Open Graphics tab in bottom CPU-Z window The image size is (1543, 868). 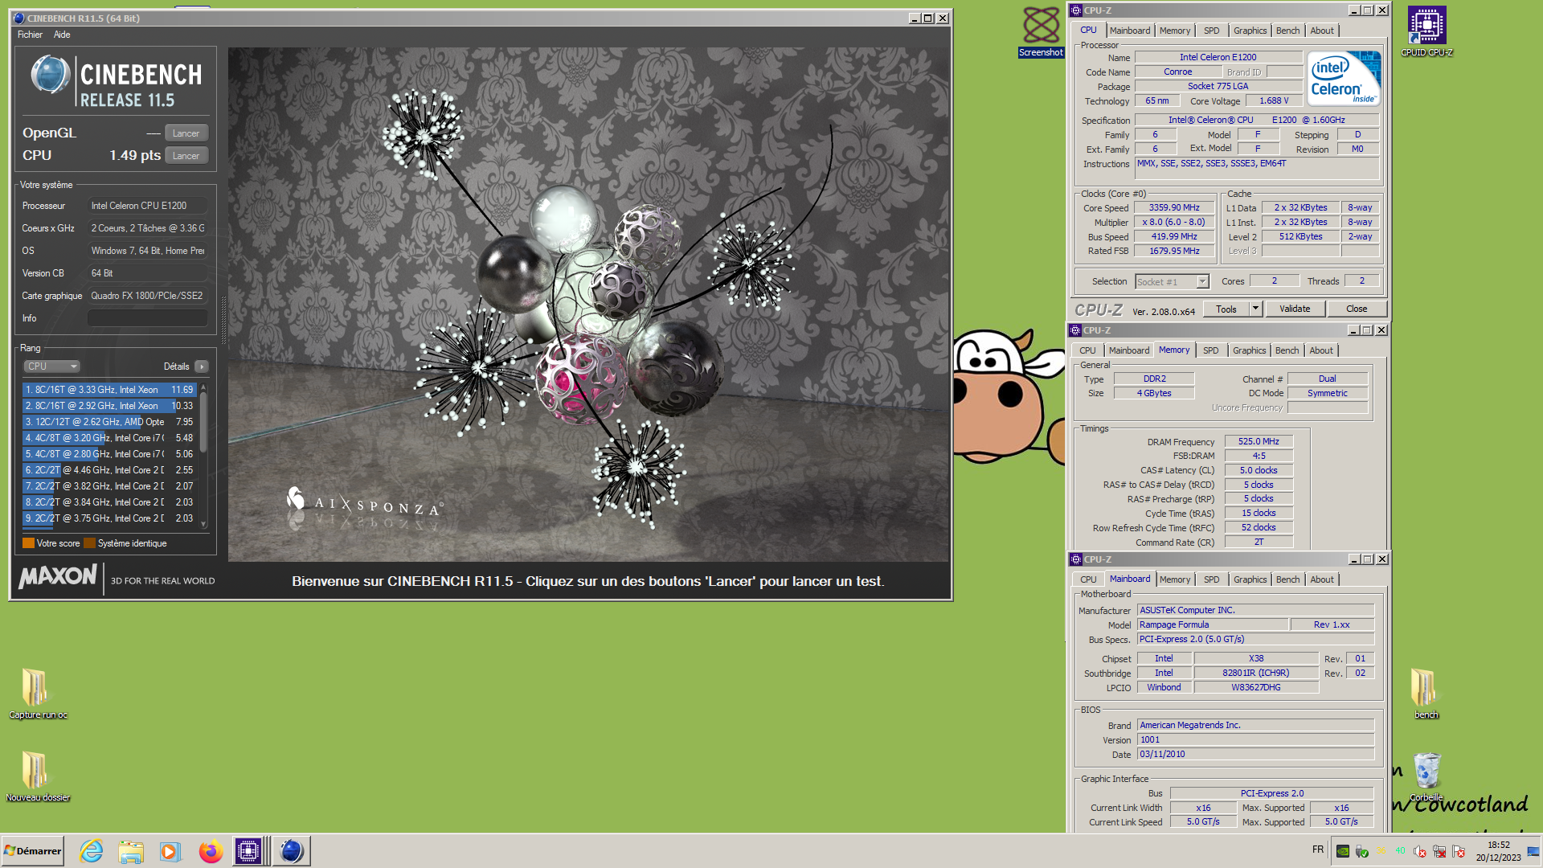[1250, 579]
